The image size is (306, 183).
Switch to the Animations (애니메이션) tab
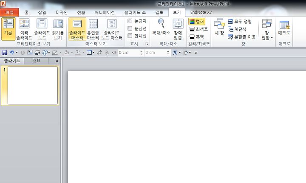point(105,12)
